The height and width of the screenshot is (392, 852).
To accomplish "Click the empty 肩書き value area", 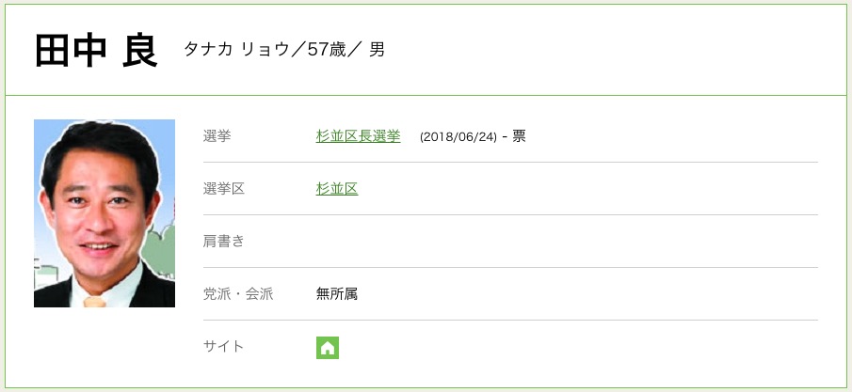I will tap(565, 242).
